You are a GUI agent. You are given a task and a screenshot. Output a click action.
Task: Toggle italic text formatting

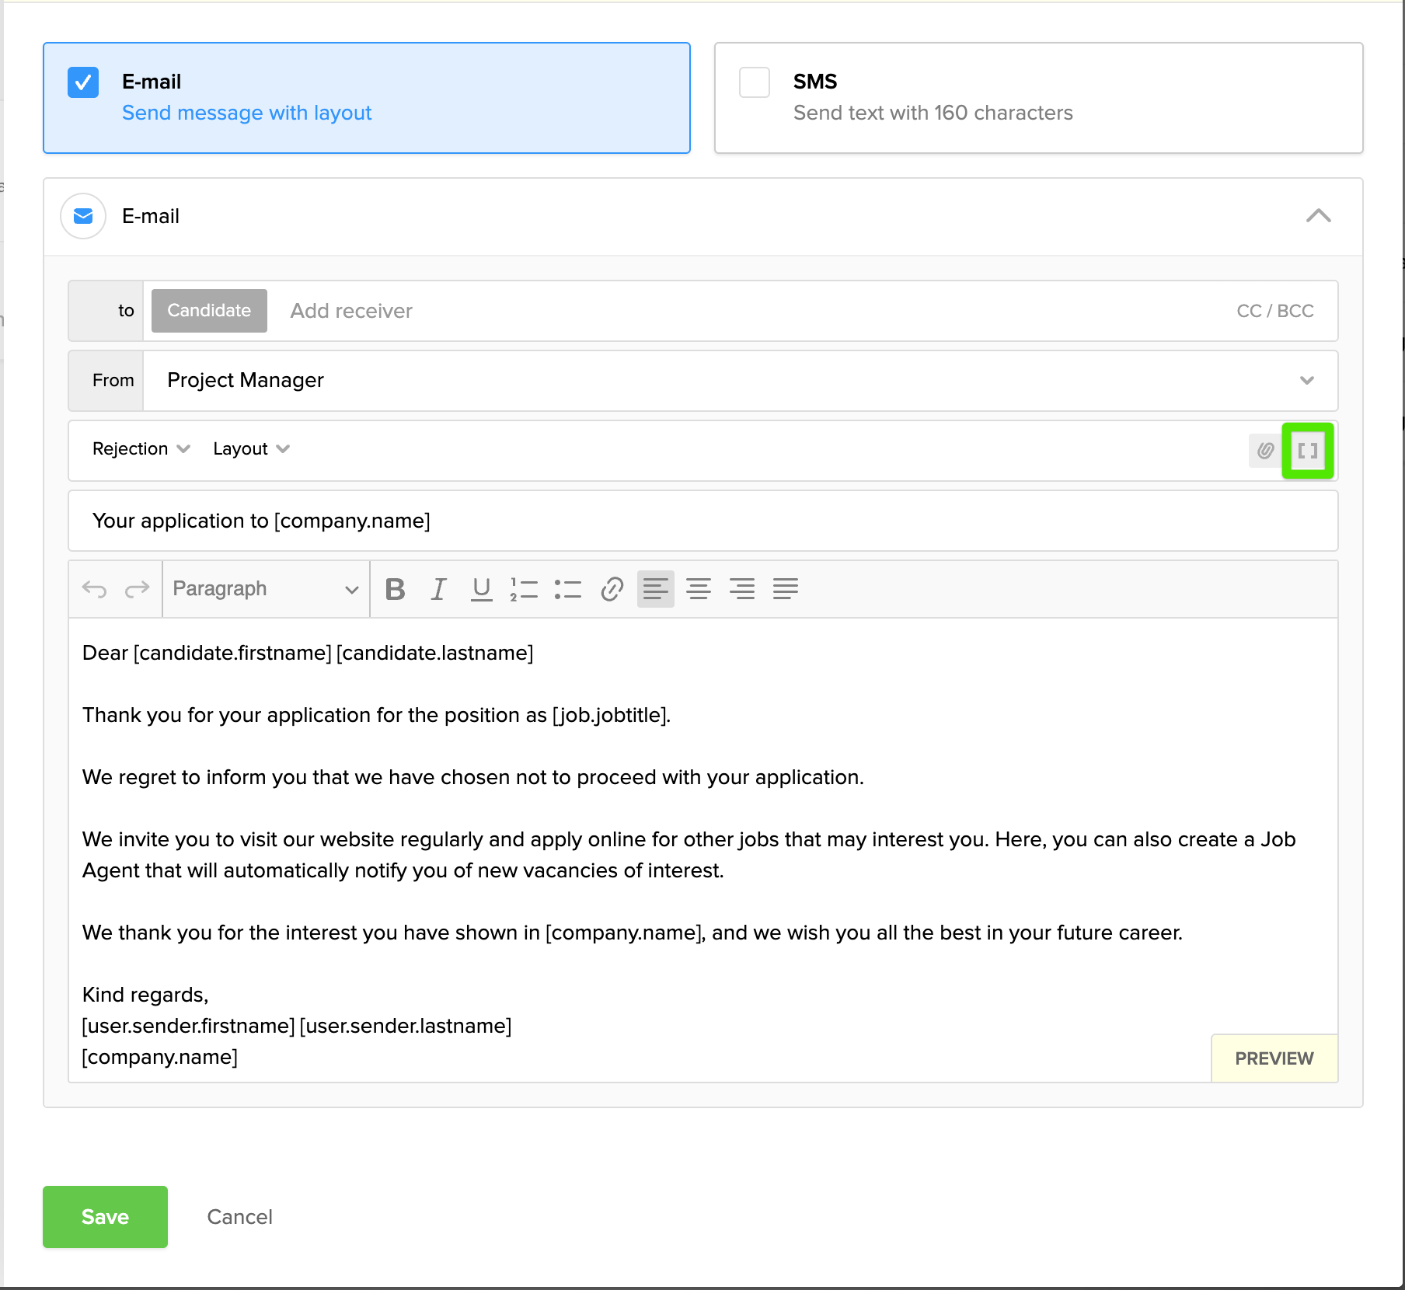(x=438, y=589)
